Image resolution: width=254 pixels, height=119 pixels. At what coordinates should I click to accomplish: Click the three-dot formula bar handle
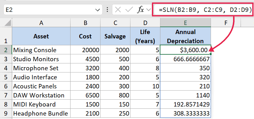pos(107,10)
